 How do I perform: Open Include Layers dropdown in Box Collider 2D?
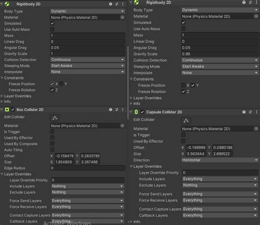[88, 186]
